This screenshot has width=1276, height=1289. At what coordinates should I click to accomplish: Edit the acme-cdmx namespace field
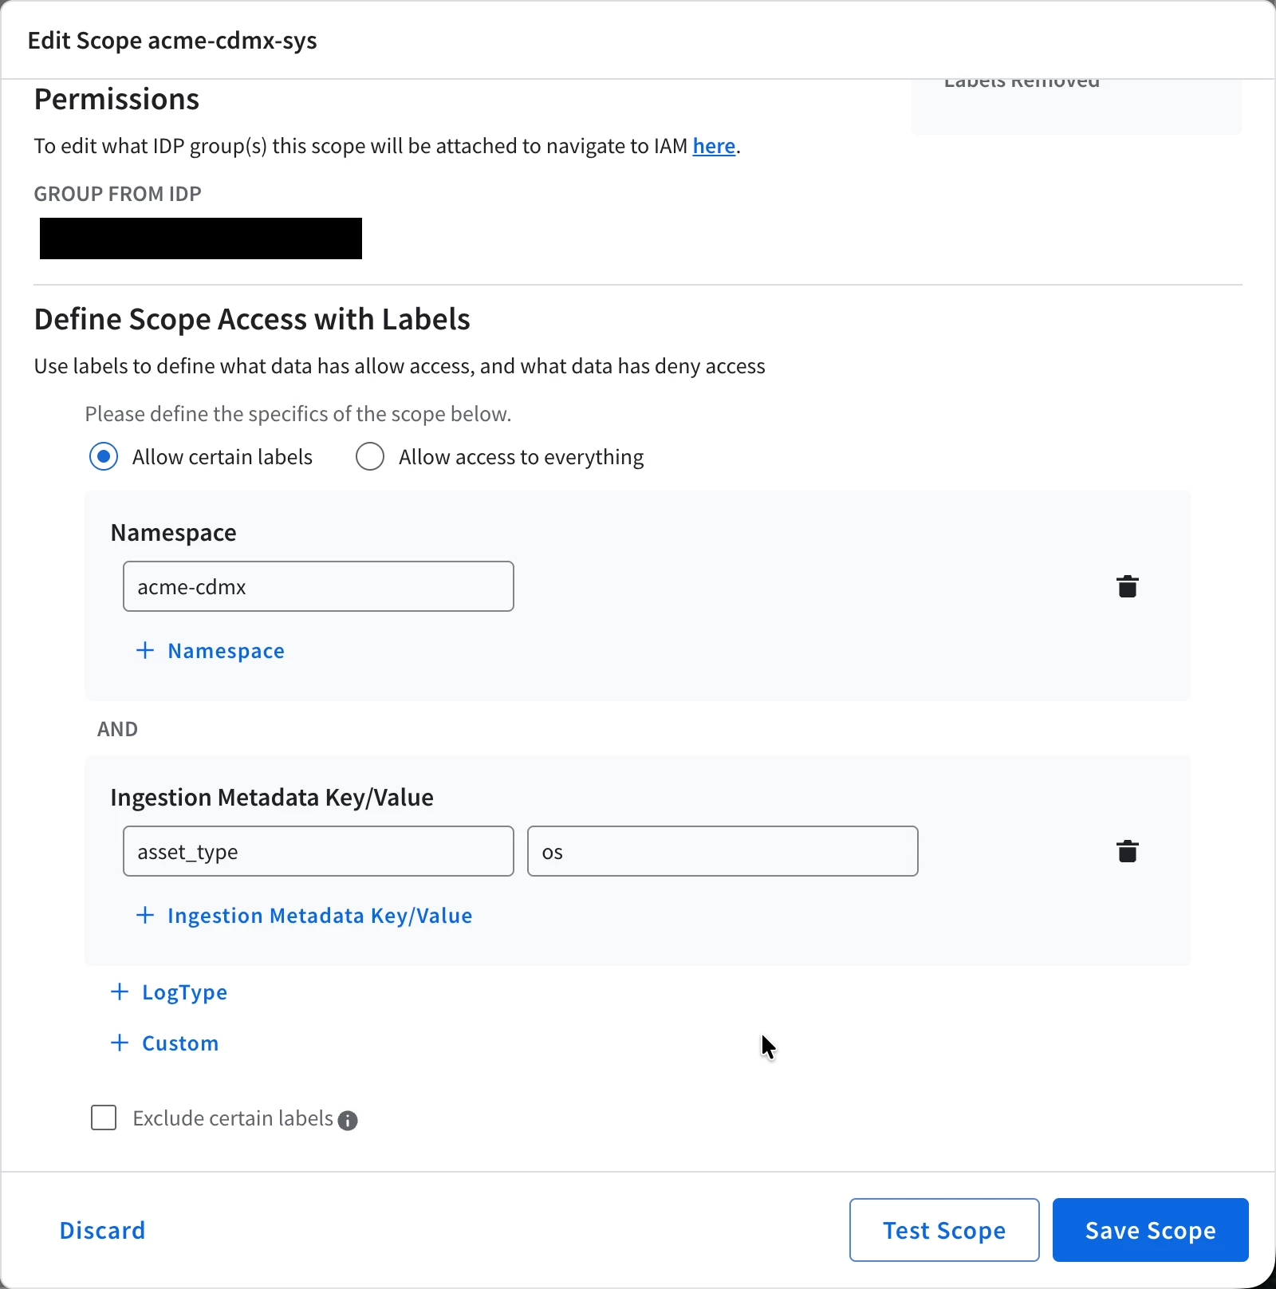click(x=318, y=586)
